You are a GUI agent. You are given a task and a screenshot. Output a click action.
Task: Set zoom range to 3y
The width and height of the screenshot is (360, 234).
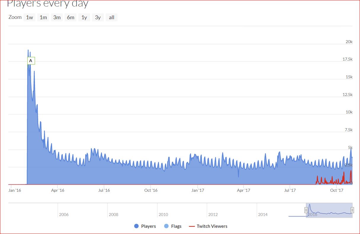(98, 17)
